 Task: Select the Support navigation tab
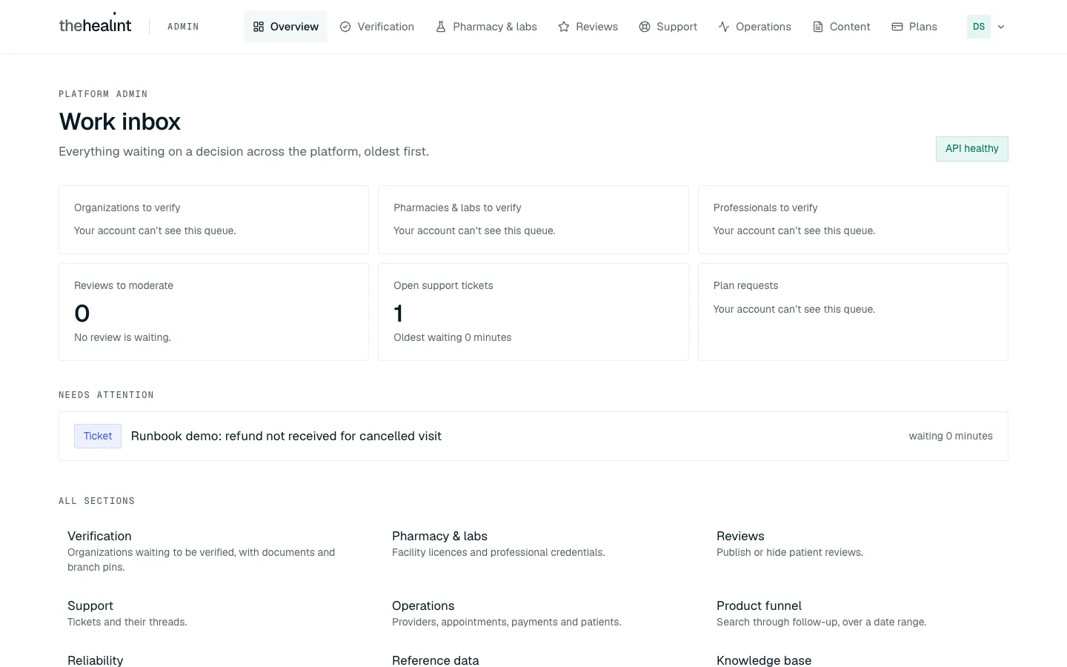click(x=668, y=27)
